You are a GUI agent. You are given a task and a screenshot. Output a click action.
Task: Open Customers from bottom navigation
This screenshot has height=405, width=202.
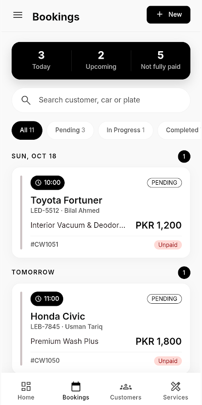(126, 391)
